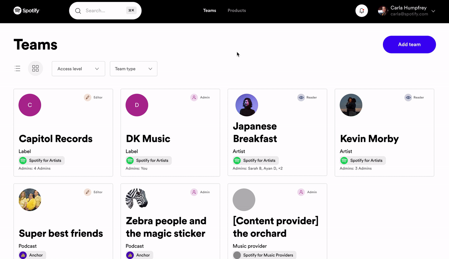Screen dimensions: 449x259
Task: Switch to list view layout
Action: pos(17,69)
